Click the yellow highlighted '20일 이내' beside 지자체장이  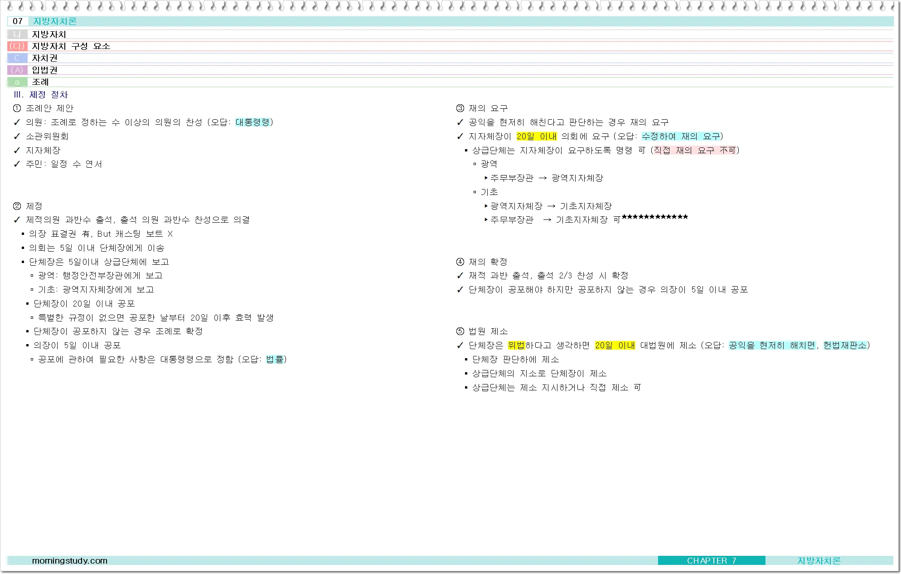[x=537, y=136]
